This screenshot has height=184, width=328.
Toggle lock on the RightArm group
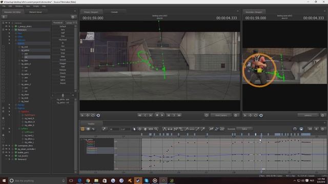(x=3, y=111)
